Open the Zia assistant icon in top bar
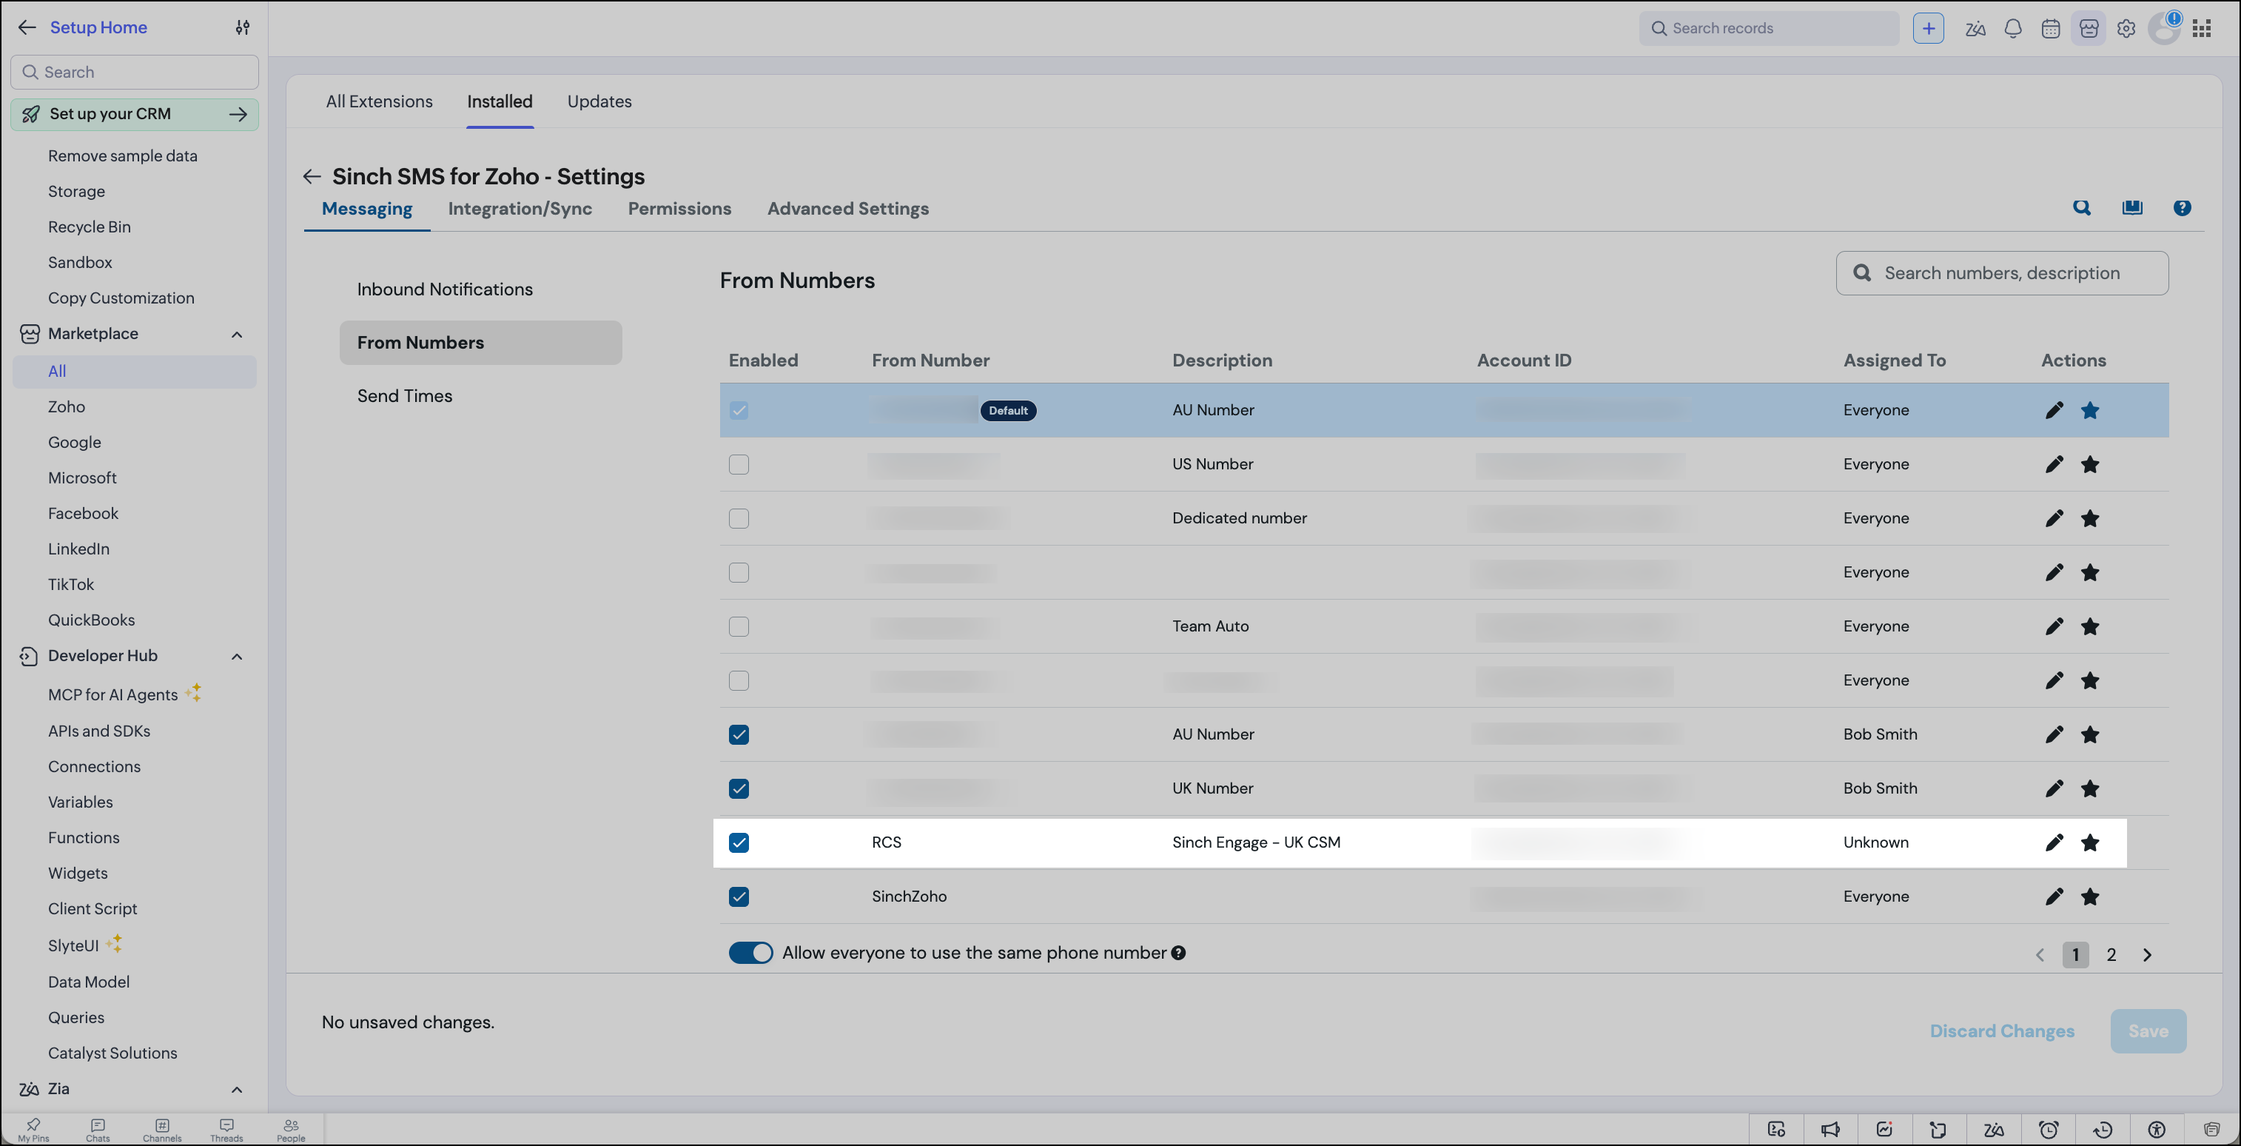This screenshot has height=1146, width=2241. pyautogui.click(x=1975, y=29)
